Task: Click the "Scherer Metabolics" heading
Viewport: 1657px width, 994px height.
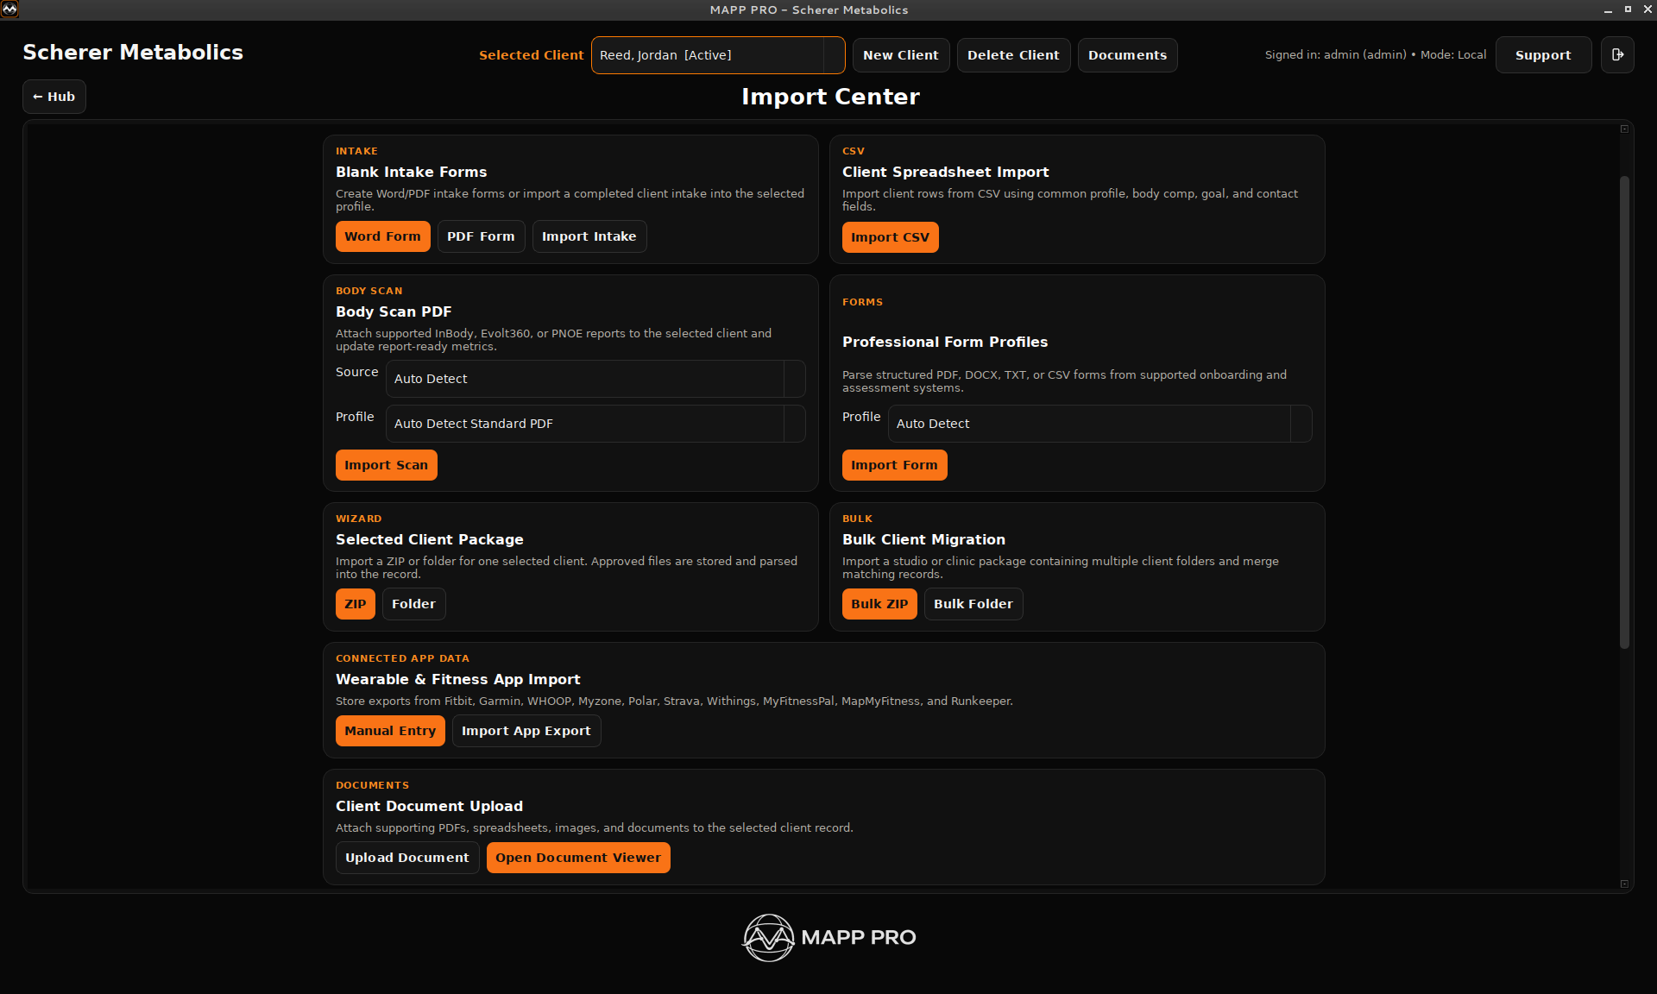Action: (x=133, y=53)
